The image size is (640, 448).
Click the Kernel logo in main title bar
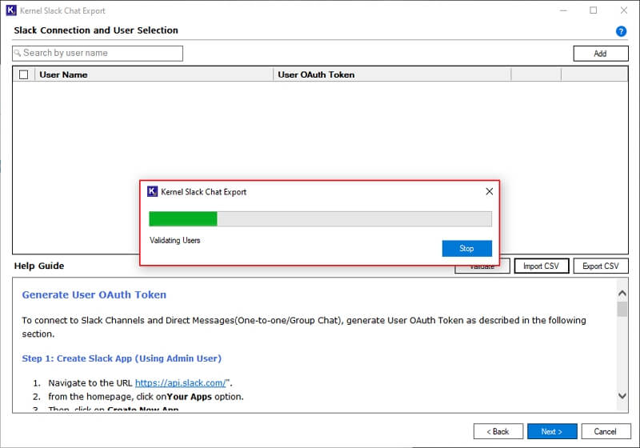[11, 10]
